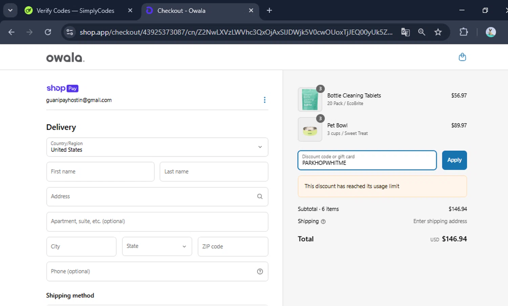
Task: Open the tab search dropdown arrow
Action: [10, 10]
